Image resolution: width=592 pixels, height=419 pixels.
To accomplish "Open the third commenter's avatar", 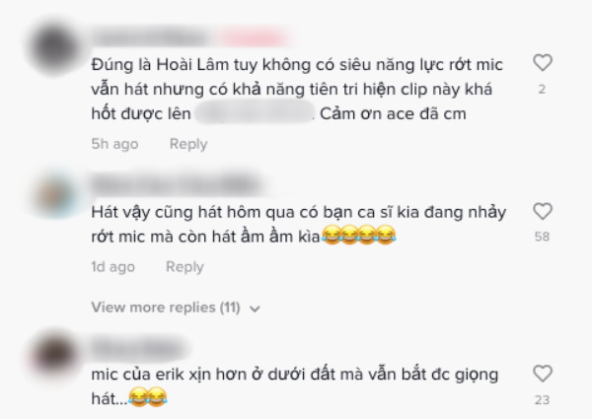I will [54, 355].
